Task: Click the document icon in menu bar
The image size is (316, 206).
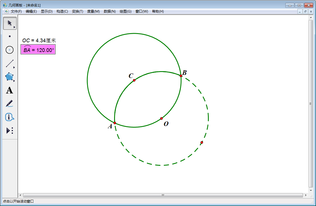Action: tap(7, 11)
